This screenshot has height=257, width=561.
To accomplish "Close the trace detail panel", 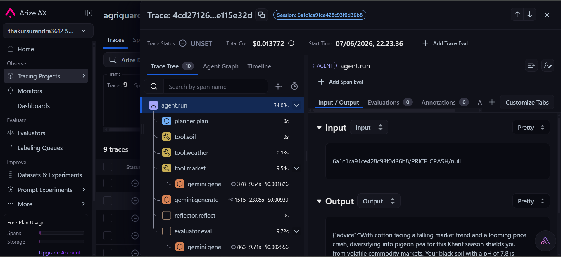I will tap(547, 15).
